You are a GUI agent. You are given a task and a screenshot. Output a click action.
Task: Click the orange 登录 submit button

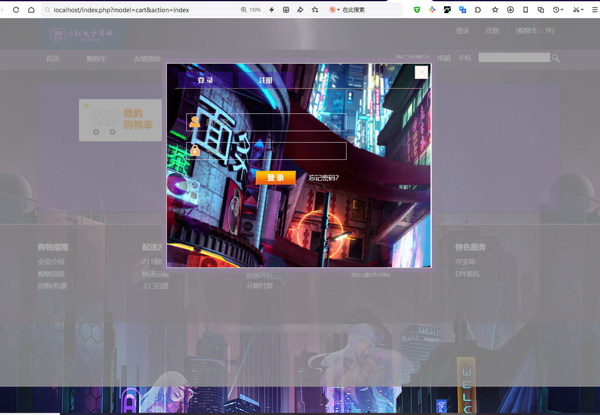coord(275,178)
